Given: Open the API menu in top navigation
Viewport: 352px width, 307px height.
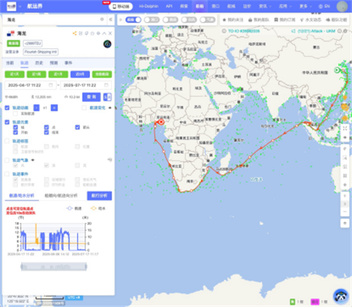Looking at the screenshot, I should tap(169, 6).
